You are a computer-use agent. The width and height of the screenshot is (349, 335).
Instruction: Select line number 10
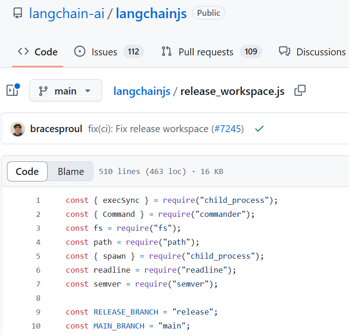tap(36, 326)
